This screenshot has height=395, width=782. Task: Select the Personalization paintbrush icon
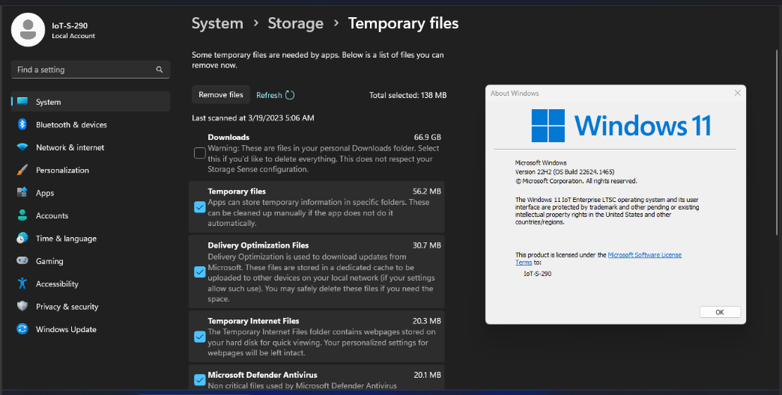point(22,170)
